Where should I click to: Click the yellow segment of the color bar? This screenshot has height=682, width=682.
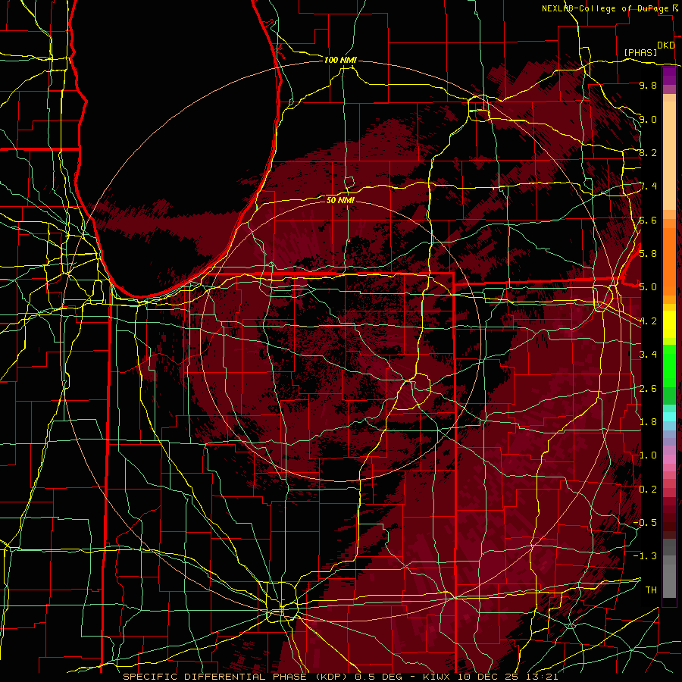pos(669,324)
